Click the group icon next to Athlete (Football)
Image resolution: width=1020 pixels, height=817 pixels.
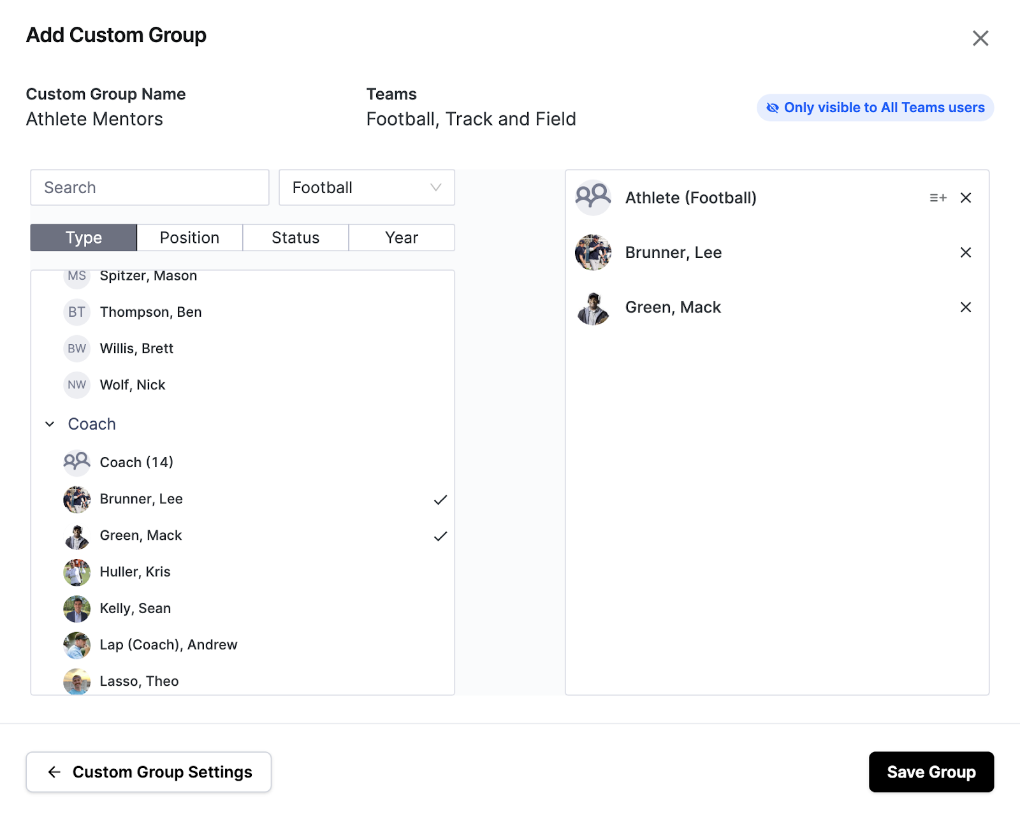(x=592, y=198)
